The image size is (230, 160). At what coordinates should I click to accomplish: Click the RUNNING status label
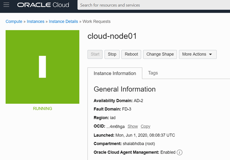tap(42, 108)
